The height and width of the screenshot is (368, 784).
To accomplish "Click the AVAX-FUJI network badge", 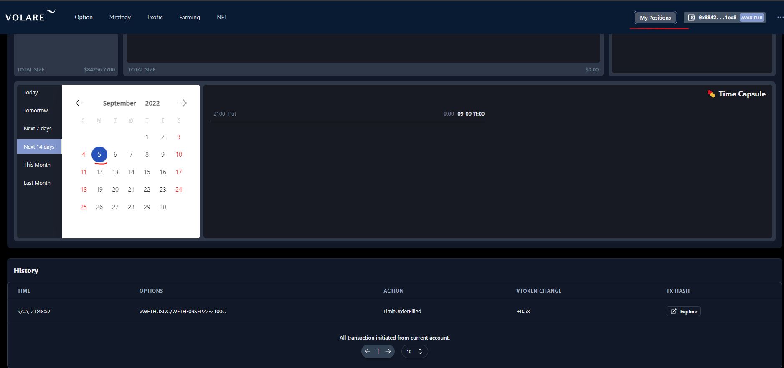I will [752, 18].
